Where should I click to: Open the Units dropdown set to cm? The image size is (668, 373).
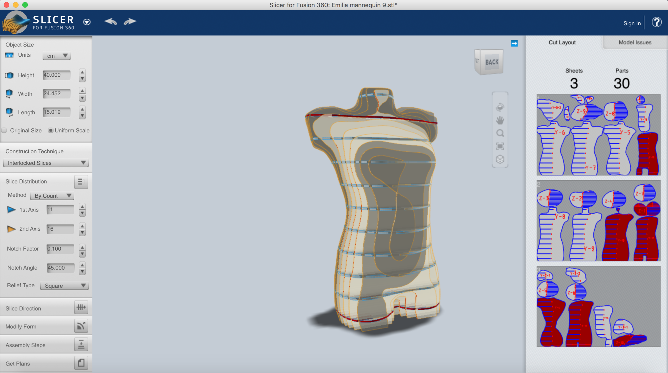57,56
